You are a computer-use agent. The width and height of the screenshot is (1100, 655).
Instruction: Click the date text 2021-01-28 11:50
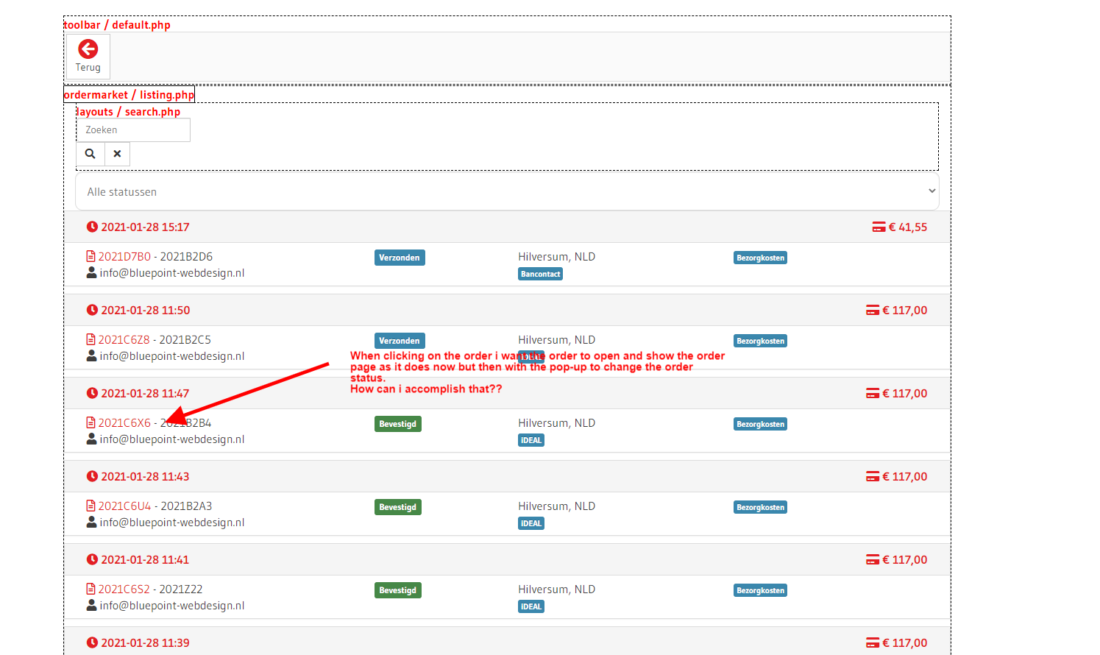(146, 310)
